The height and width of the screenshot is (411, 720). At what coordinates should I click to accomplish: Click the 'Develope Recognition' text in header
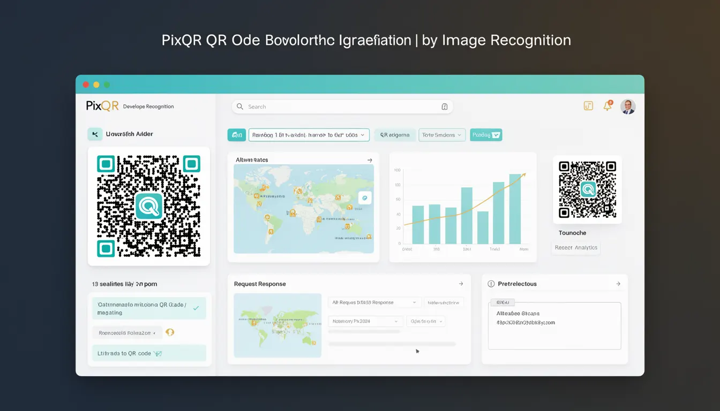point(148,106)
